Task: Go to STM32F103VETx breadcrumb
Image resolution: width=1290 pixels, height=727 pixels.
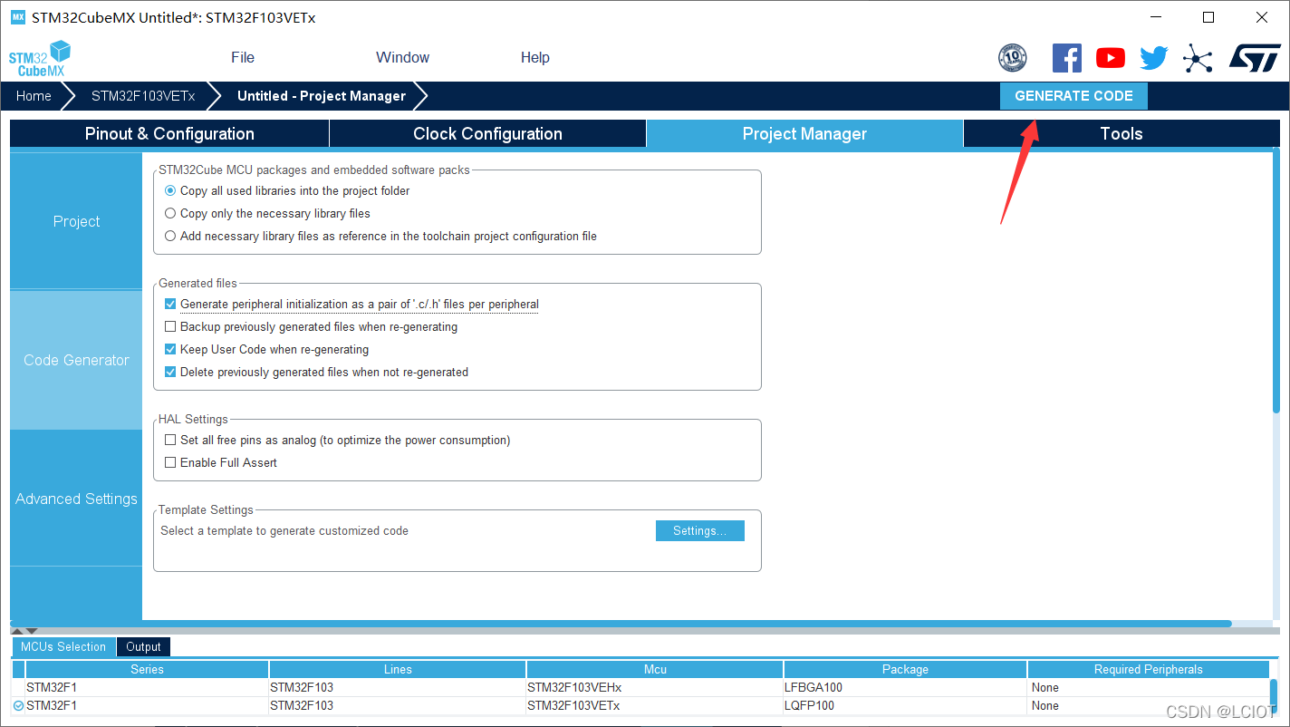Action: [143, 96]
